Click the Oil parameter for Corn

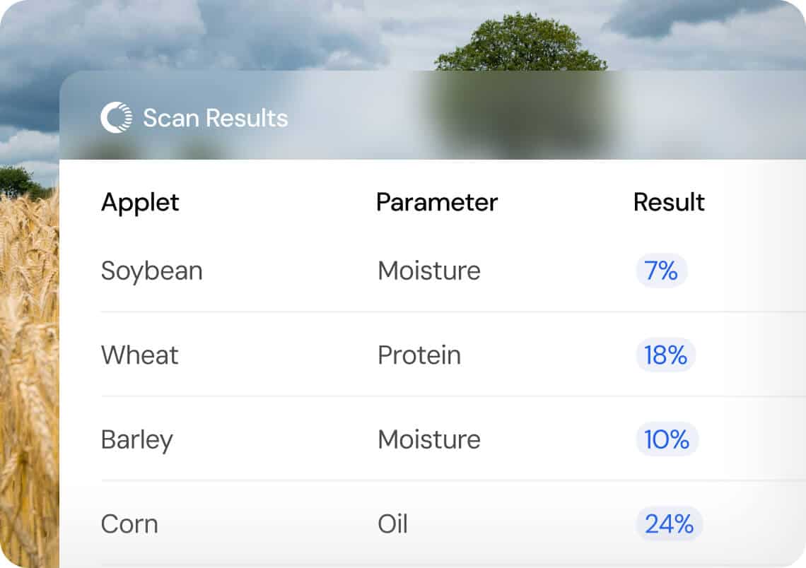tap(393, 524)
